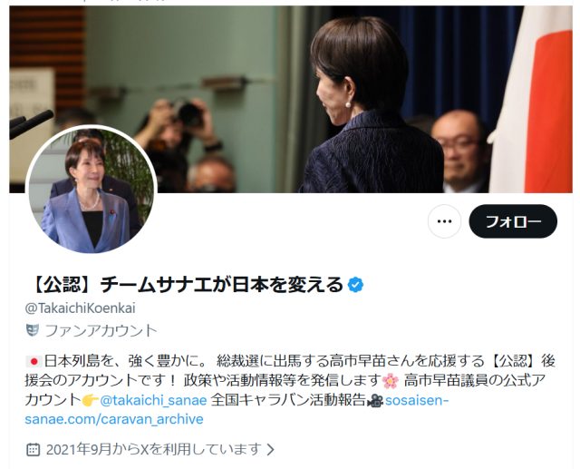Image resolution: width=580 pixels, height=469 pixels.
Task: View the header banner image
Action: [x=291, y=99]
